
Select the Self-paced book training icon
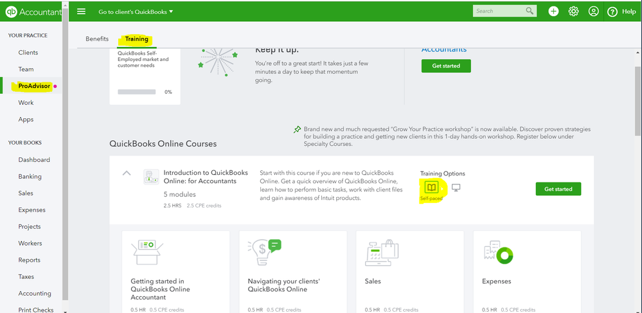click(431, 188)
